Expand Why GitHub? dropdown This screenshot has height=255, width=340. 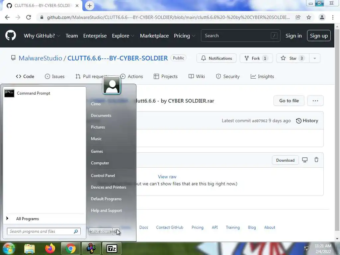point(42,36)
